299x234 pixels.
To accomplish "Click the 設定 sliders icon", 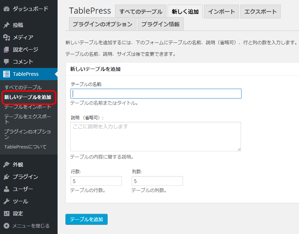I will pyautogui.click(x=6, y=214).
